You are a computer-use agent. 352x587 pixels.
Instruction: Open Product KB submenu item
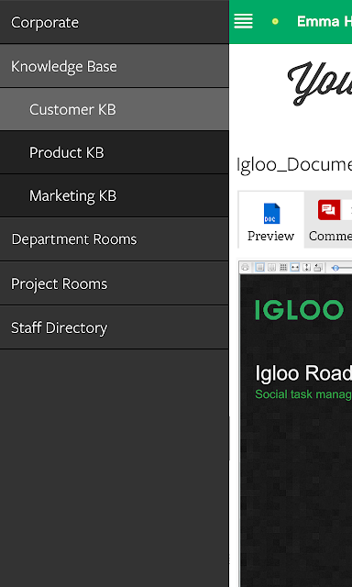[114, 153]
